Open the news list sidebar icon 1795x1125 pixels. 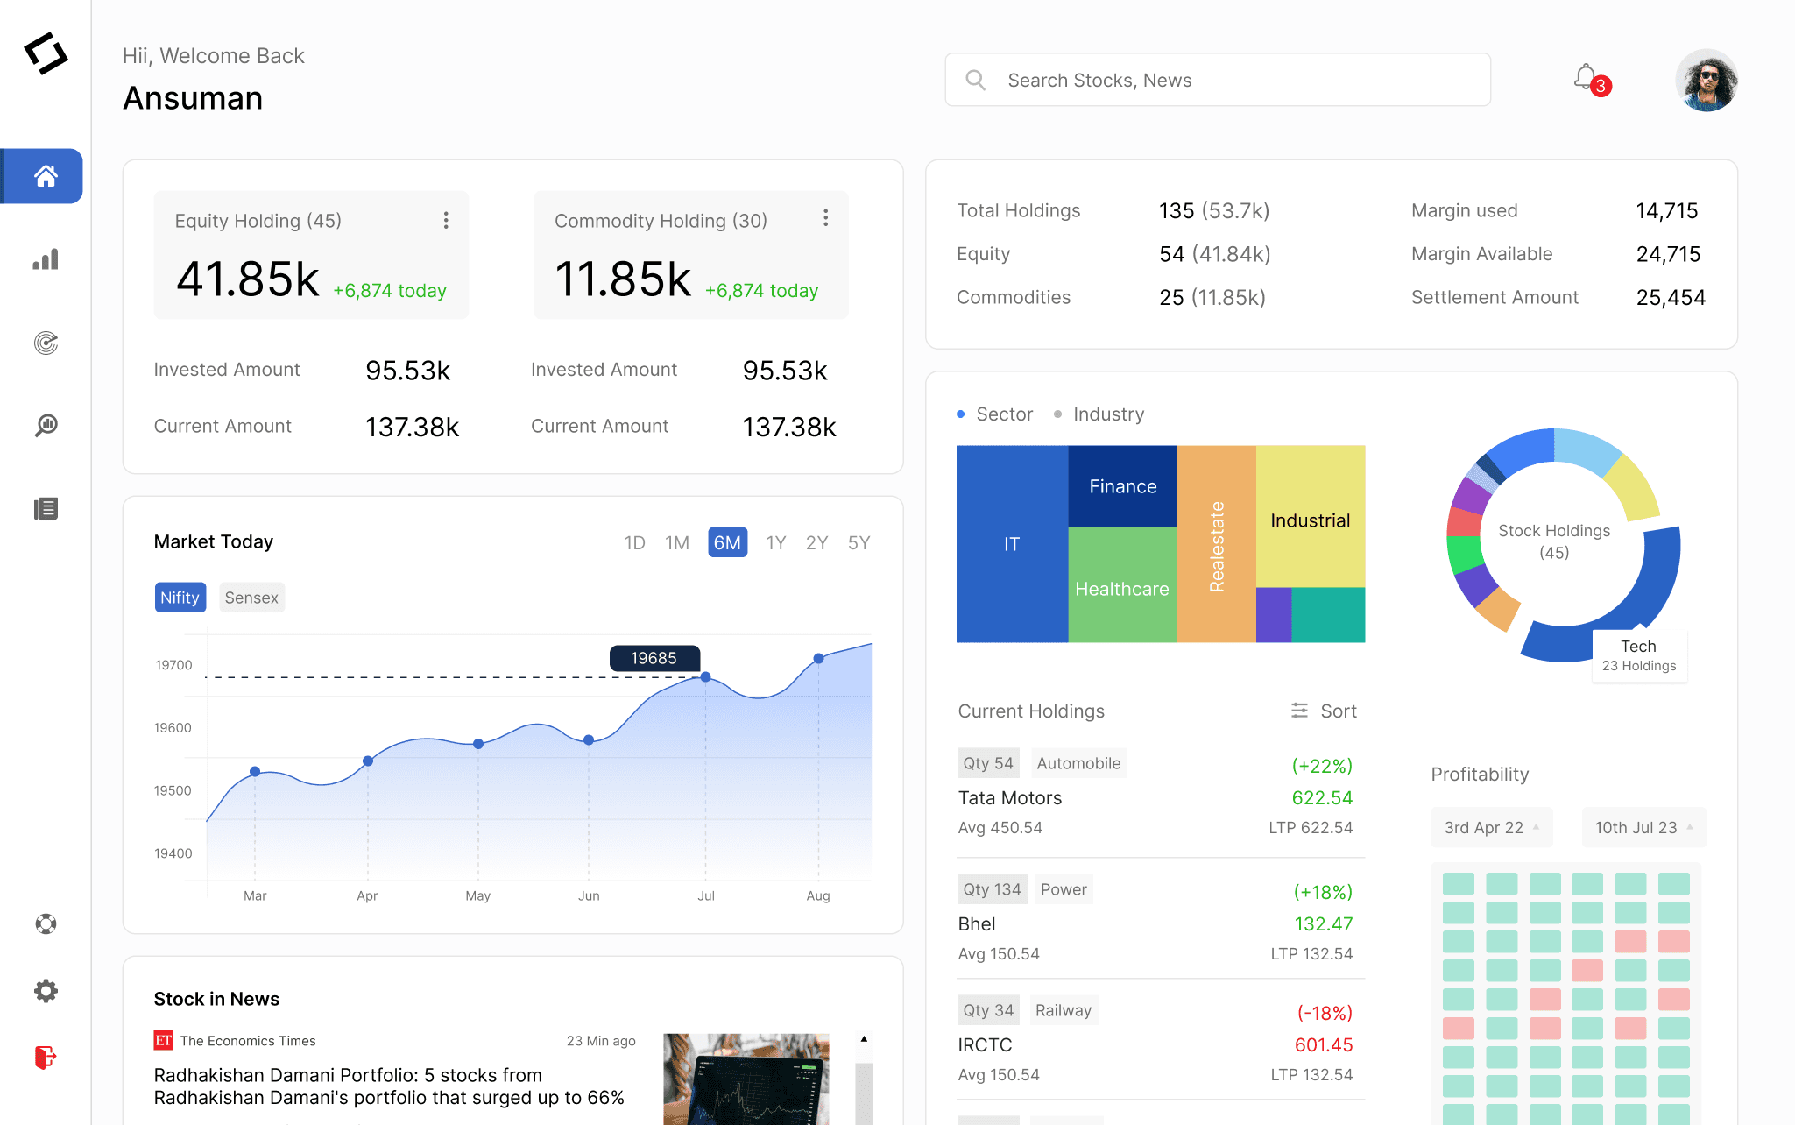[x=46, y=509]
